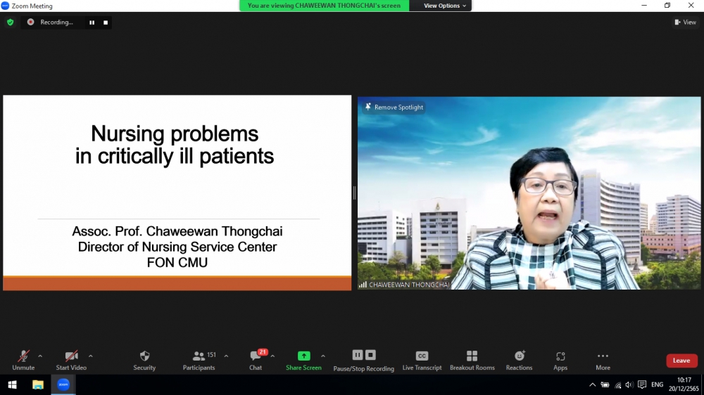Unmute the microphone
The height and width of the screenshot is (395, 704).
pos(23,360)
